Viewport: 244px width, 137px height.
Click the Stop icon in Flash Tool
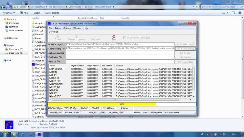[114, 37]
